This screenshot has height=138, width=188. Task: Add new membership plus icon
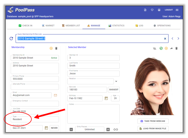(51, 48)
